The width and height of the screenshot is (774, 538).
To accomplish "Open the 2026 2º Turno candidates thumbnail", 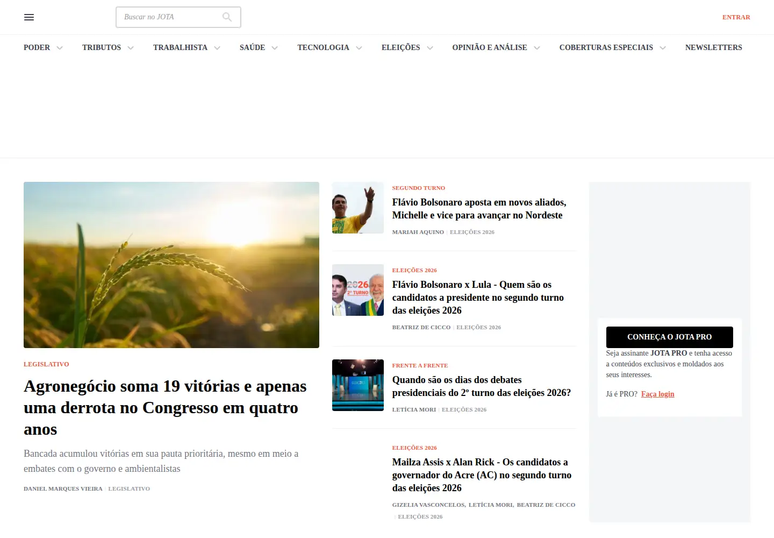I will point(358,290).
